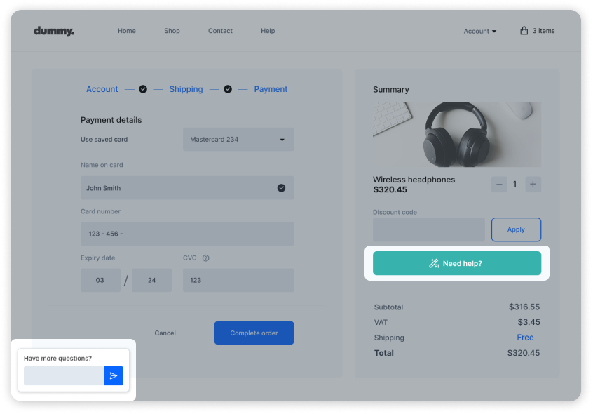593x414 pixels.
Task: Click the Free shipping value
Action: pos(525,338)
